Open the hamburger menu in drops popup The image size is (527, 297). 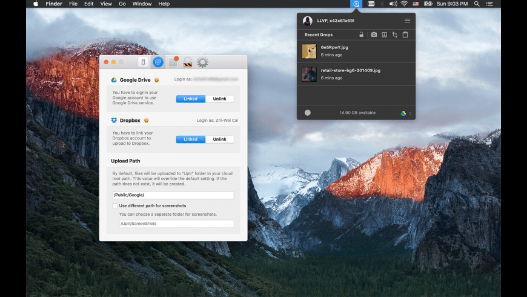(407, 21)
